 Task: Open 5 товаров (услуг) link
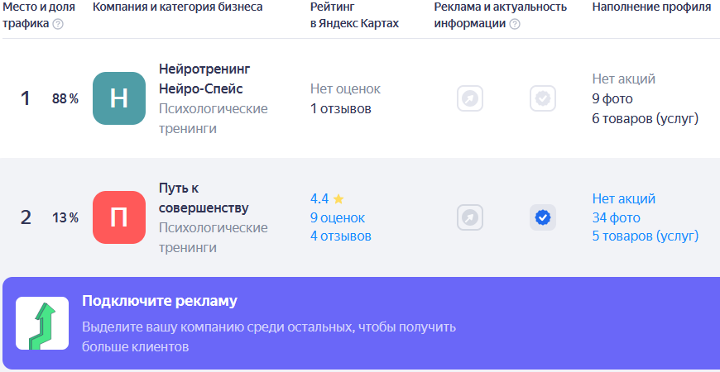(646, 236)
